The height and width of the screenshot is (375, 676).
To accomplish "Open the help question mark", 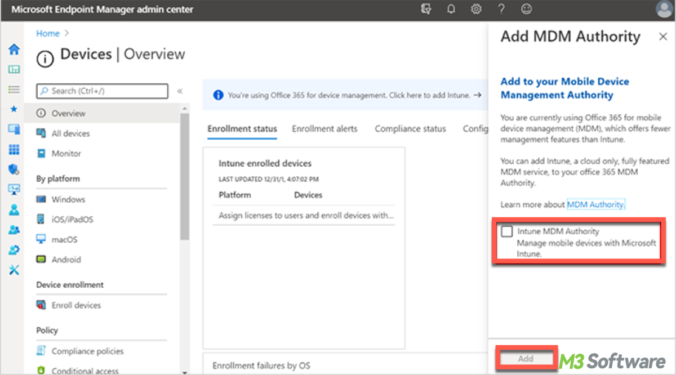I will click(x=501, y=9).
